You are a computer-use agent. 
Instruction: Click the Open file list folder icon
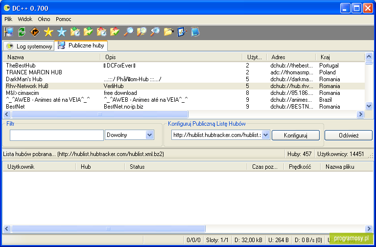(x=168, y=32)
